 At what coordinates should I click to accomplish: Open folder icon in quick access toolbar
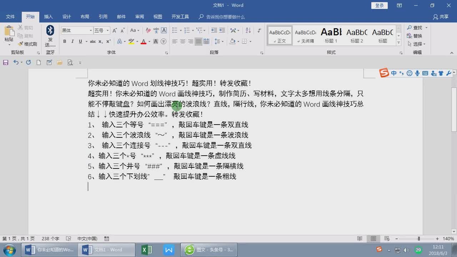[x=60, y=62]
